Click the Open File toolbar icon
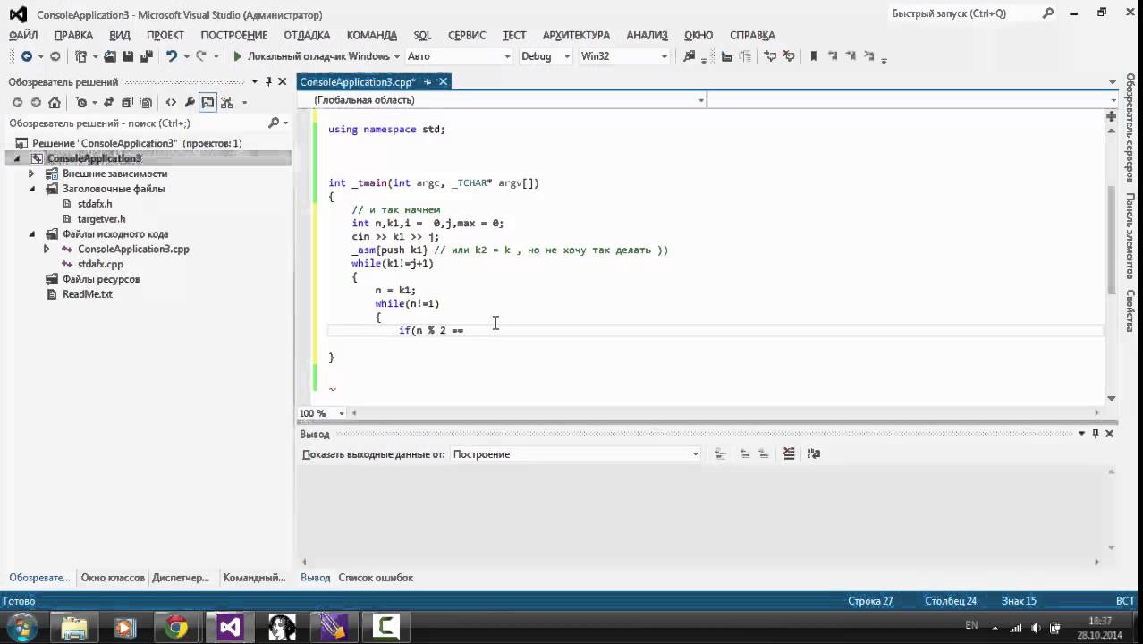 click(110, 56)
